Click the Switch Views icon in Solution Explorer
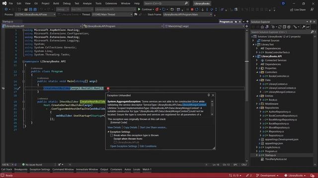Image resolution: width=318 pixels, height=178 pixels. pyautogui.click(x=267, y=27)
